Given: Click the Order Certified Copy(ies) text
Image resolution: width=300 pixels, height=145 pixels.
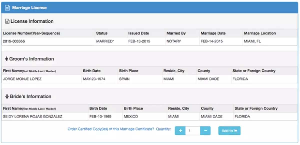Looking at the screenshot, I should pyautogui.click(x=111, y=129).
